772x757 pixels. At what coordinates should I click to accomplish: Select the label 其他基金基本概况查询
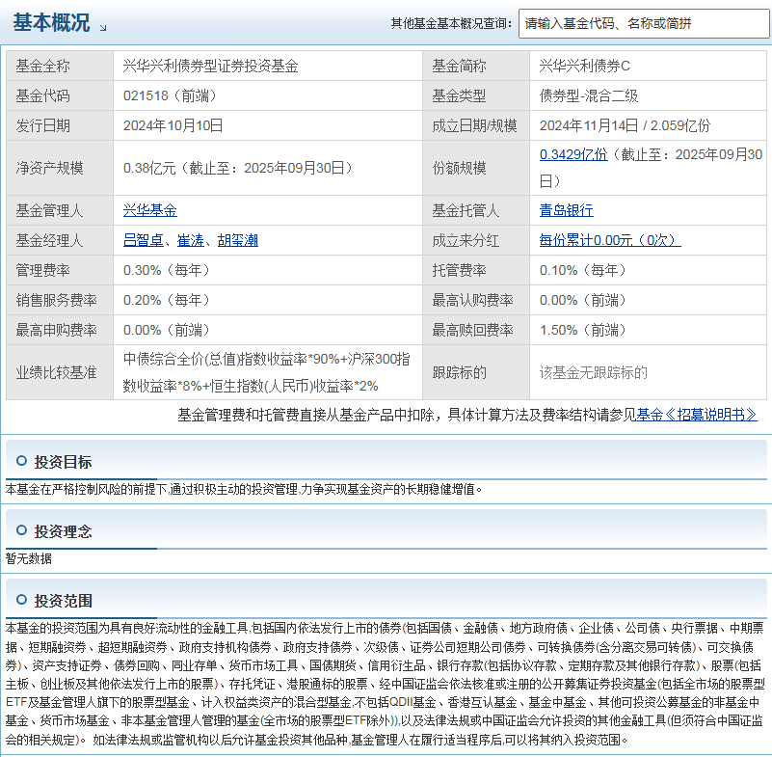point(451,23)
